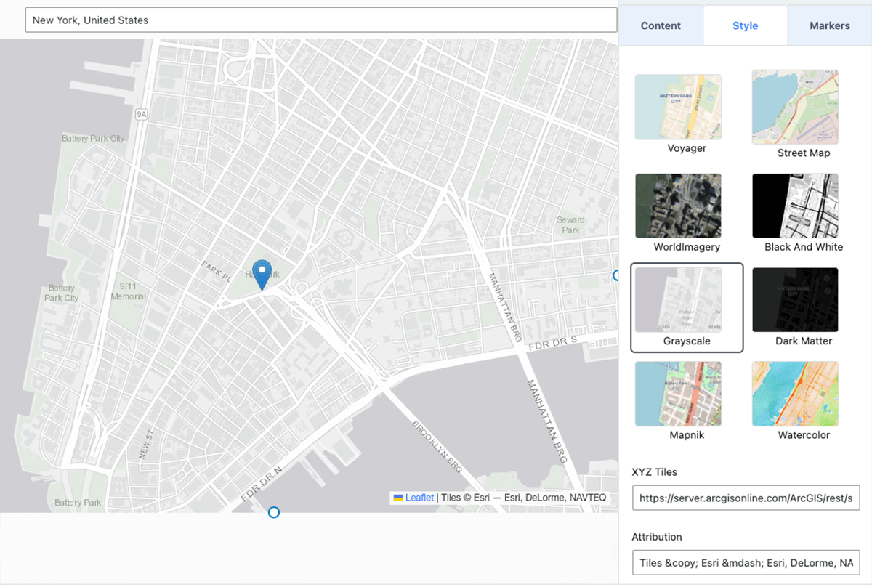Image resolution: width=872 pixels, height=587 pixels.
Task: Click the blue map marker pin
Action: coord(262,275)
